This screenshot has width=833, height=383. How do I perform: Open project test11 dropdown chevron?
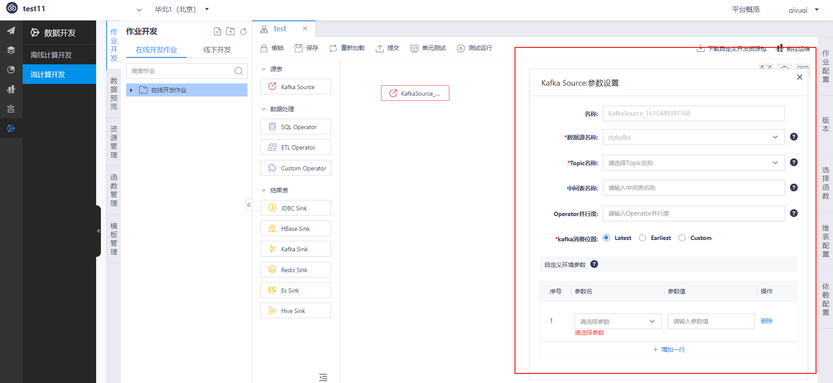139,10
